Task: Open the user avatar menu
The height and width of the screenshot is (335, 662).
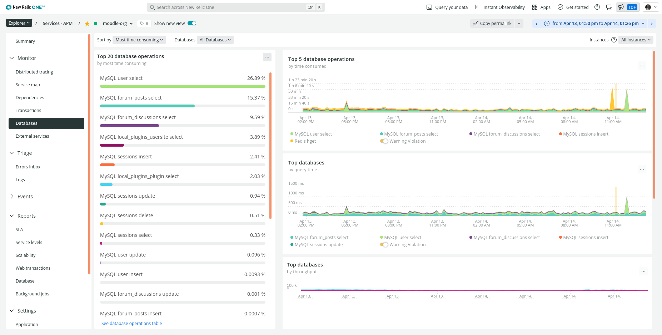Action: pos(651,7)
